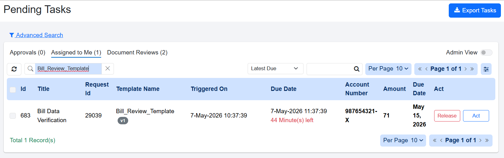Expand the bottom Per Page 10 dropdown
This screenshot has height=158, width=504.
coord(403,140)
